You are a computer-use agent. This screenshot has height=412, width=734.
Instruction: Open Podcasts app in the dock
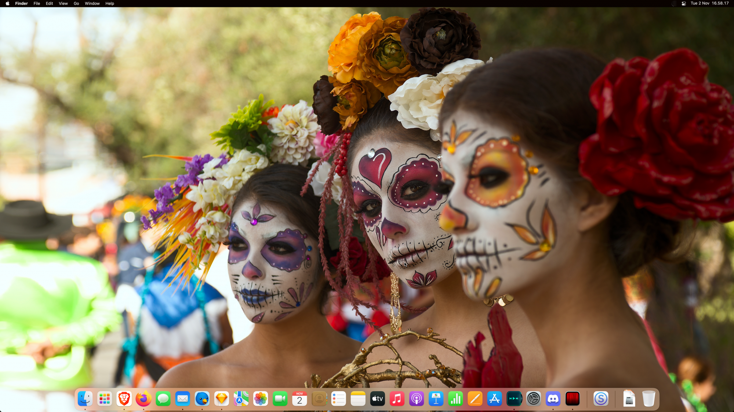point(417,398)
